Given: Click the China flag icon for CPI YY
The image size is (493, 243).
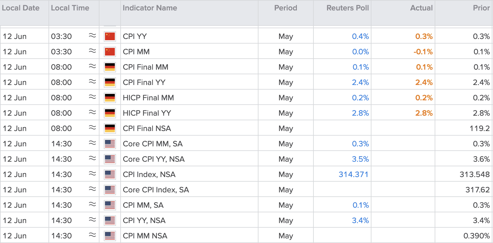Looking at the screenshot, I should click(110, 36).
